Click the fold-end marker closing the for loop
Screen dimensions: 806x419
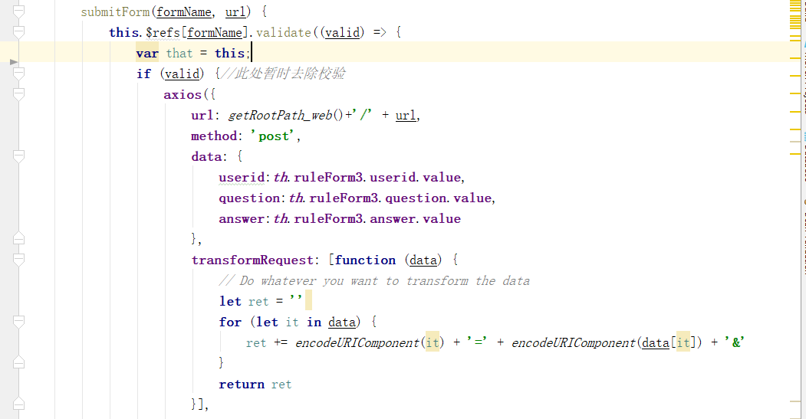tap(19, 363)
